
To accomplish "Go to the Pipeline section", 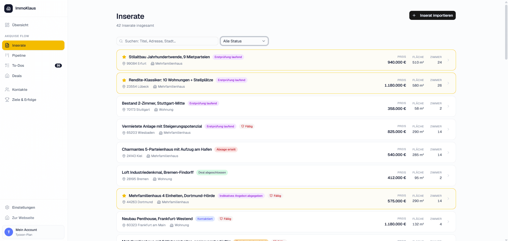I will [x=33, y=55].
